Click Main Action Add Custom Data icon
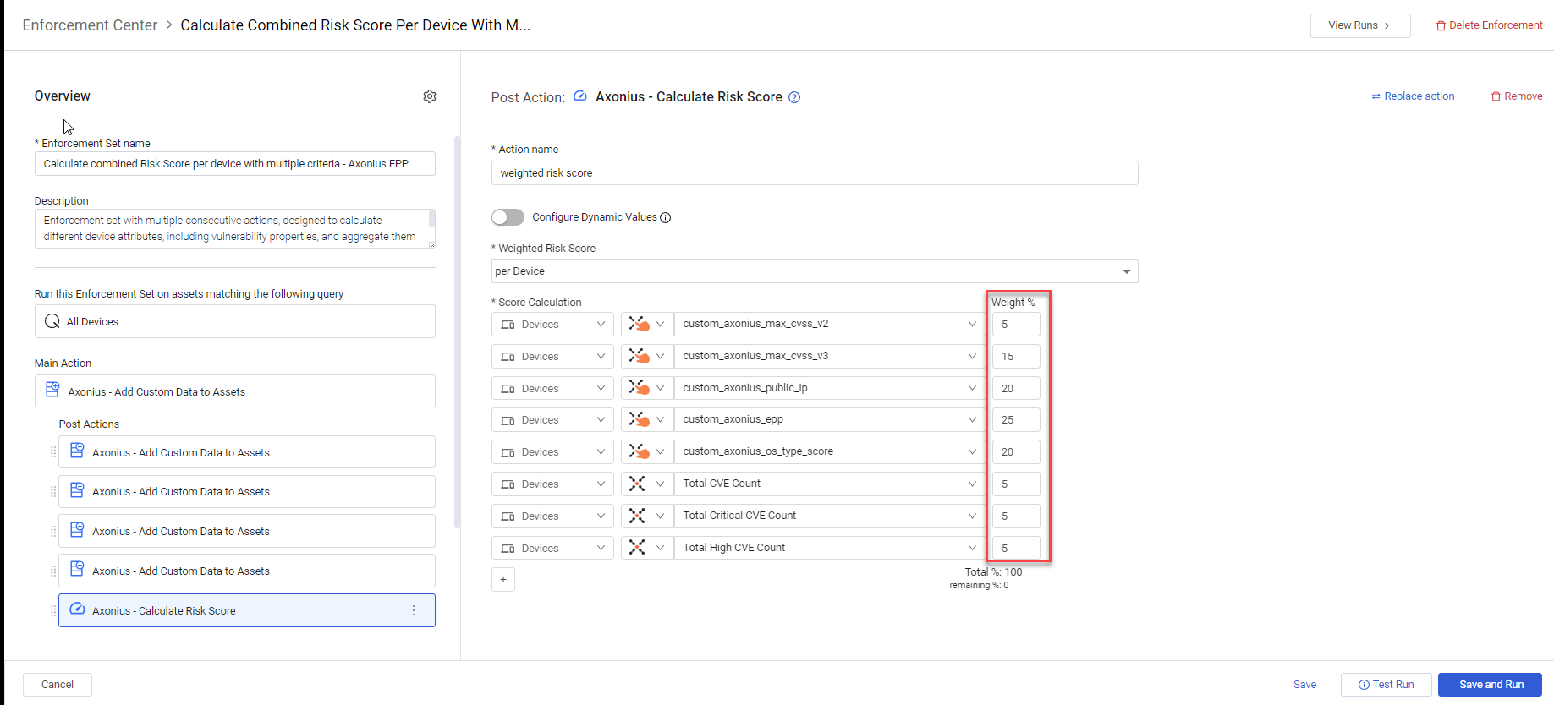 tap(52, 390)
